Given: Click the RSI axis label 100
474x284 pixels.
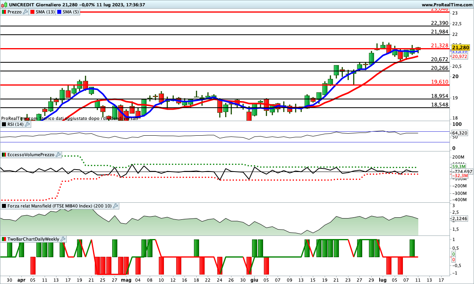Looking at the screenshot, I should tap(457, 124).
